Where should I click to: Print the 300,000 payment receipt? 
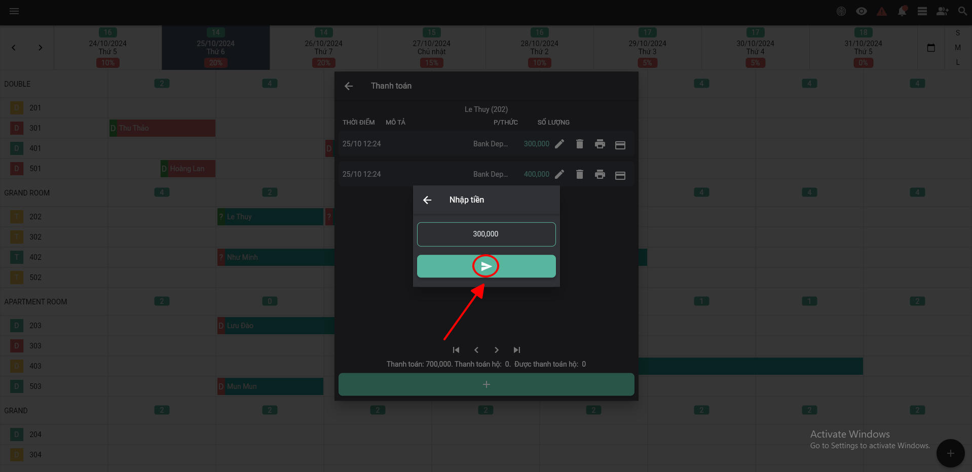[x=600, y=144]
